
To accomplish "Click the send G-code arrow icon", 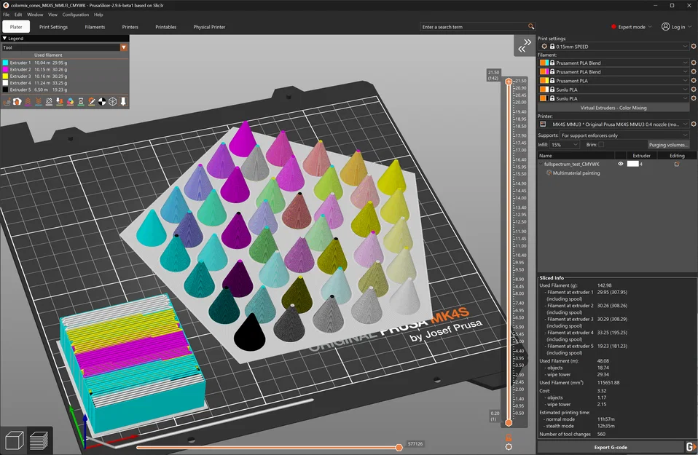I will tap(691, 447).
